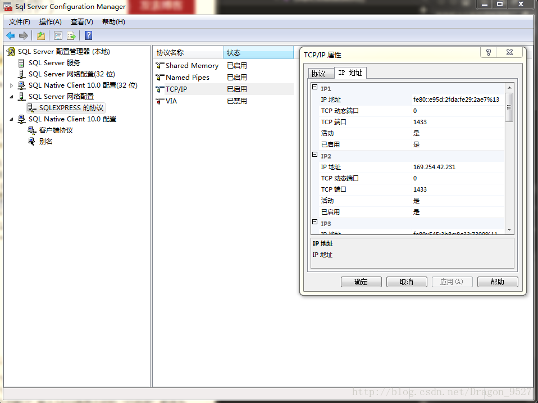Click IP1 address value fe80::e95d:2fda:fe29:2ae7%13

pyautogui.click(x=458, y=99)
